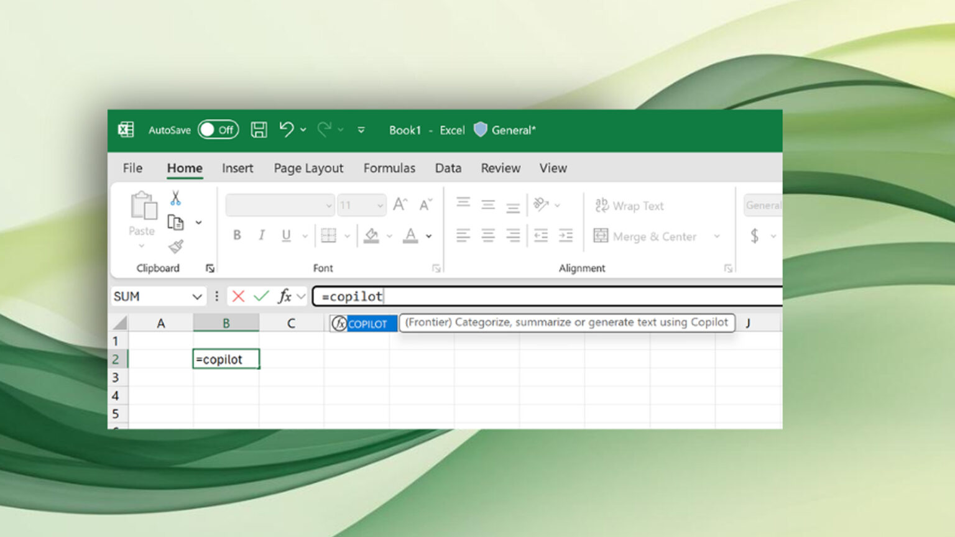Expand Paste options arrow below Paste
The image size is (955, 537).
click(x=142, y=246)
